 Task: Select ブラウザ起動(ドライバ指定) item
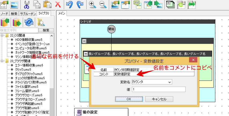tap(32, 112)
